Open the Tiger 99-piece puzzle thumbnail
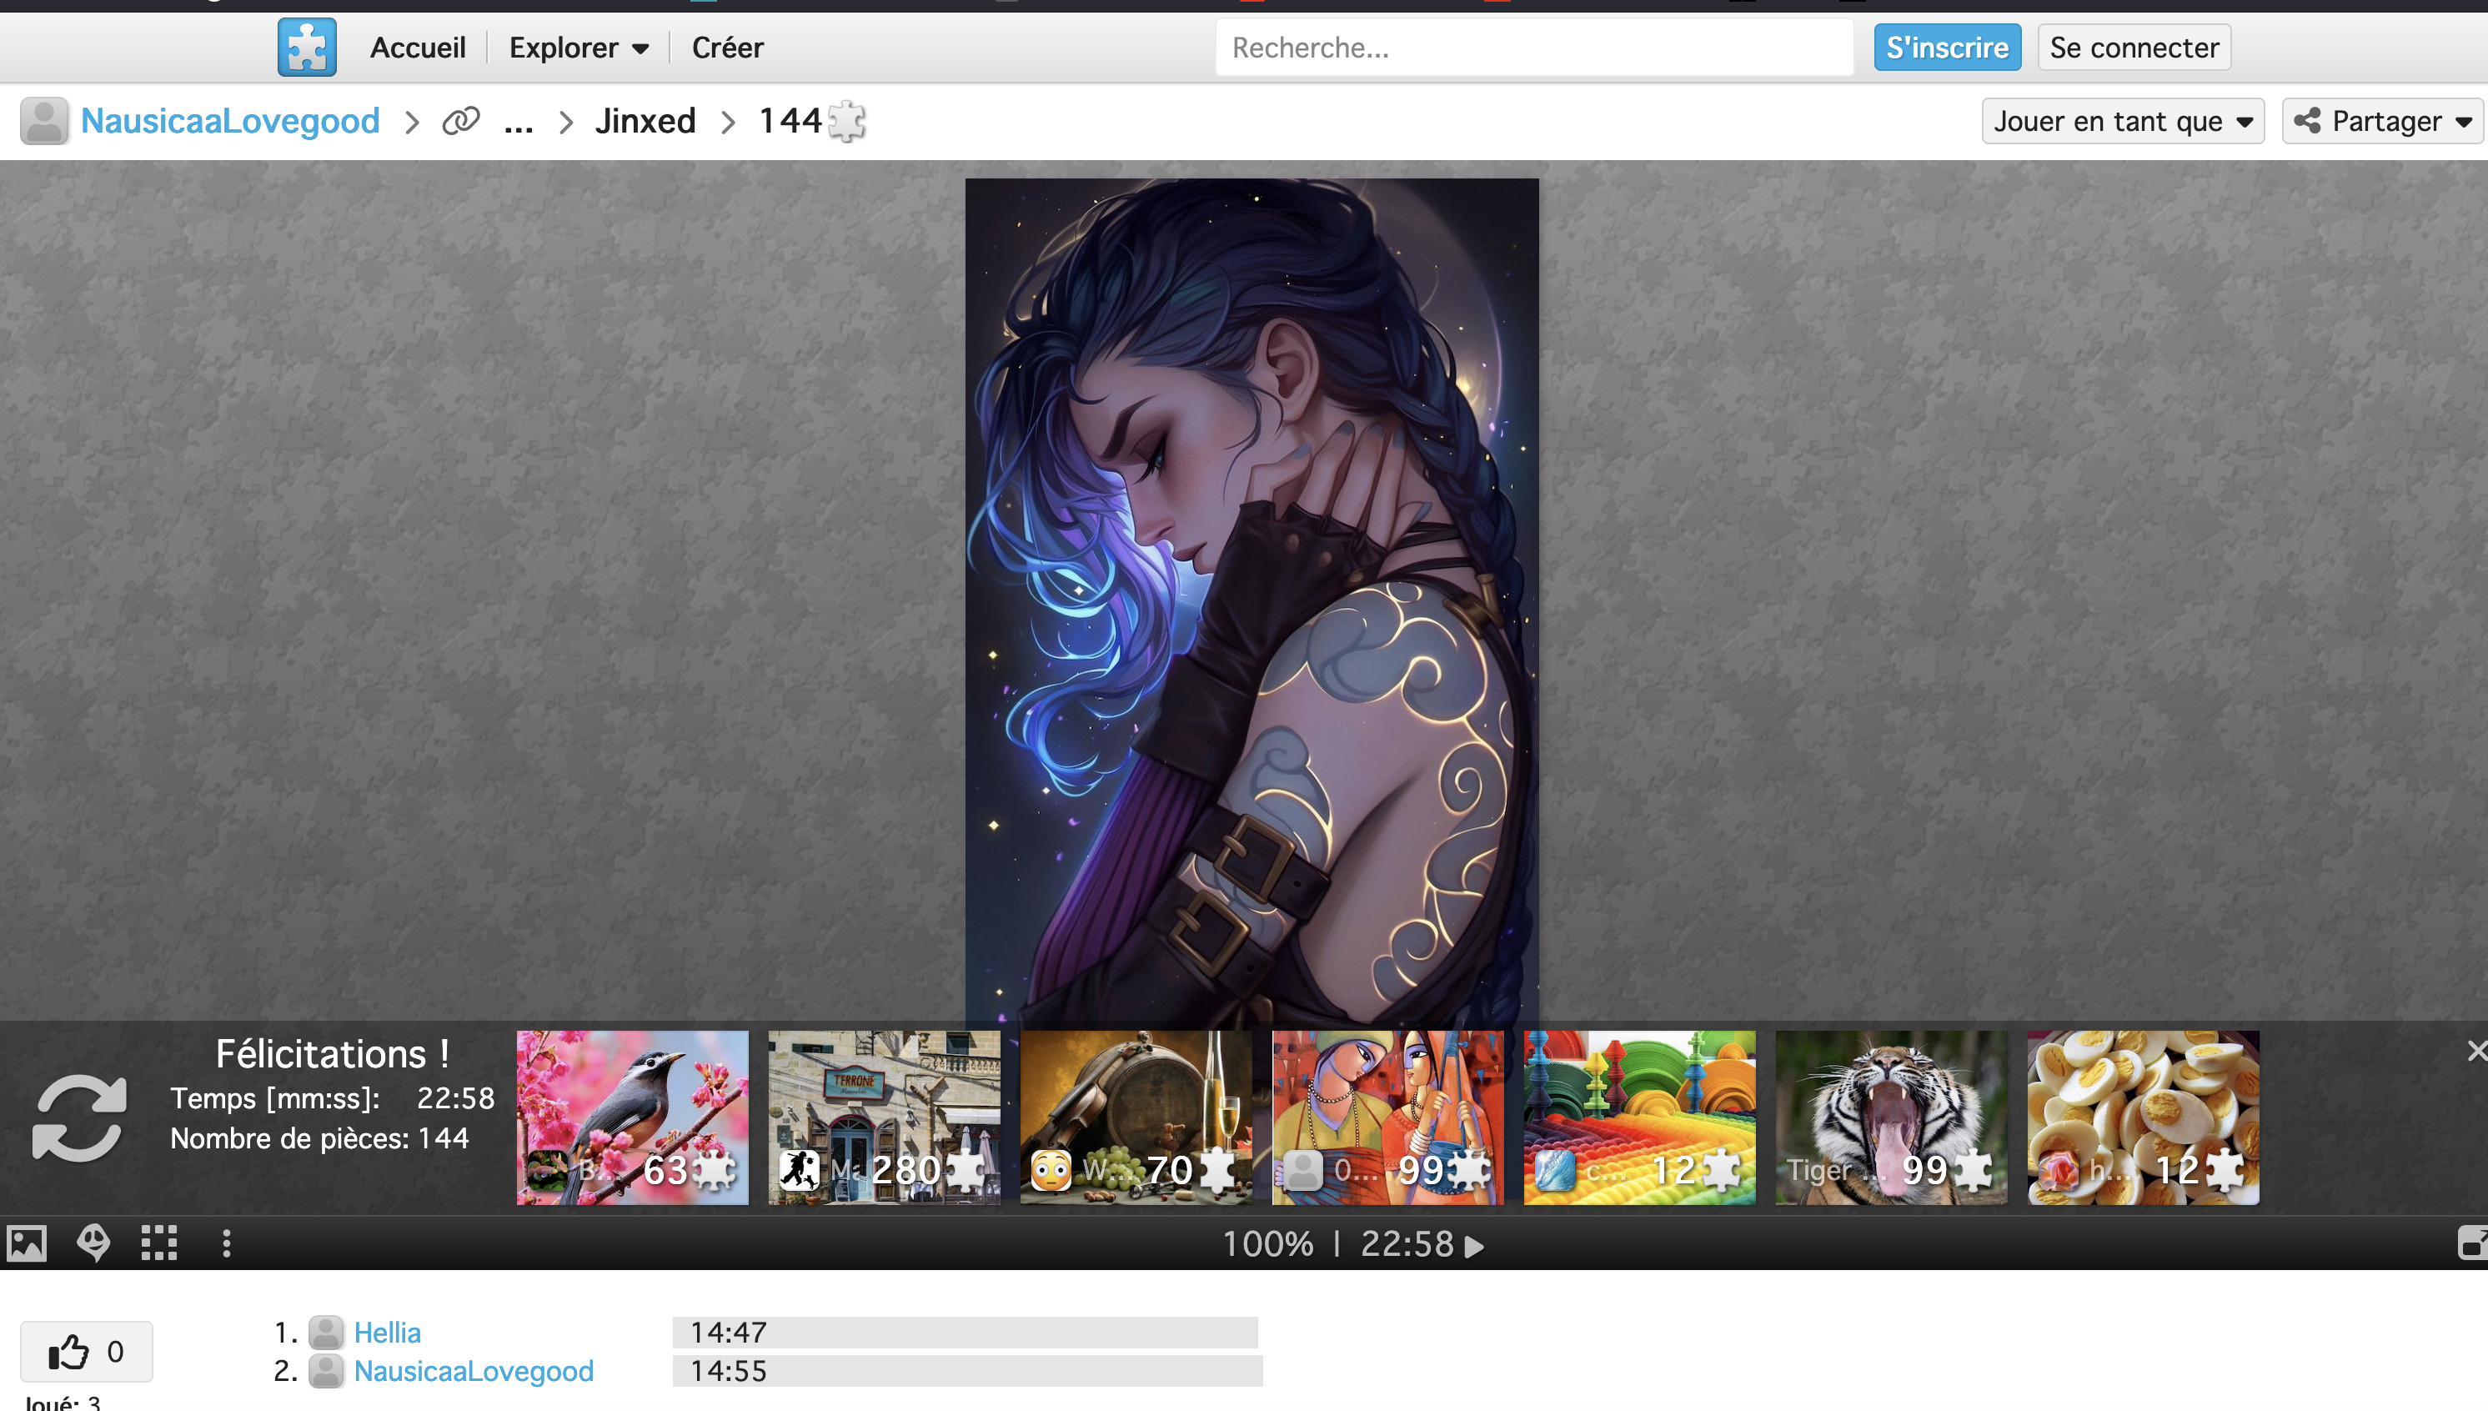Viewport: 2488px width, 1411px height. tap(1890, 1117)
